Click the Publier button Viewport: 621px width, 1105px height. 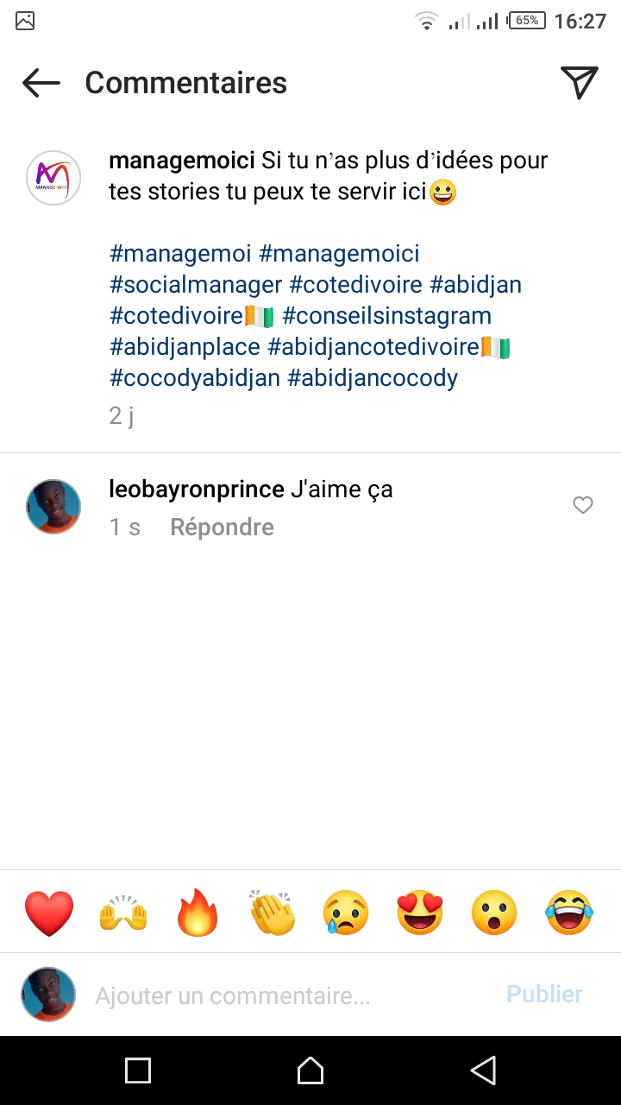[x=544, y=994]
